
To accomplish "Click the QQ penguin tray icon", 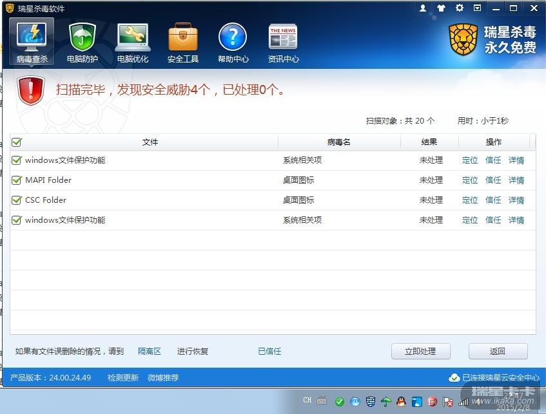I will pyautogui.click(x=401, y=402).
